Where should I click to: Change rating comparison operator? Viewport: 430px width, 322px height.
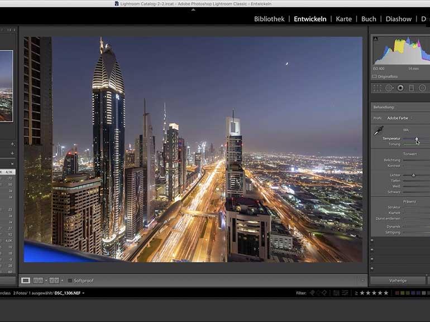click(x=356, y=293)
